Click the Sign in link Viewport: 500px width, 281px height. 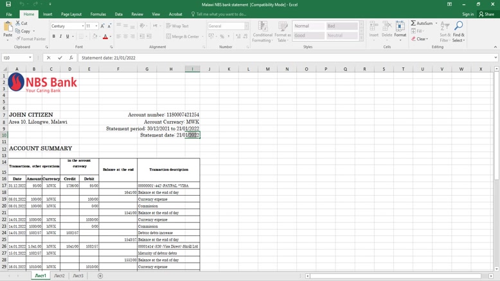pos(467,14)
